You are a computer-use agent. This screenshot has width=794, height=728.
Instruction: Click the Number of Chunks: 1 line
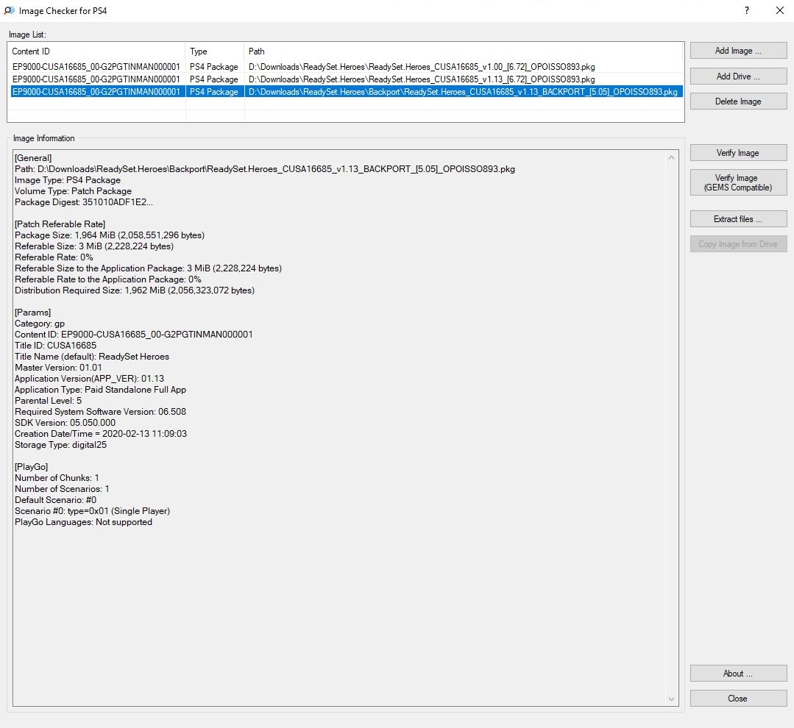pos(57,478)
